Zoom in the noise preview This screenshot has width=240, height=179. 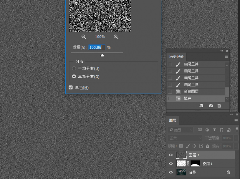[x=116, y=37]
